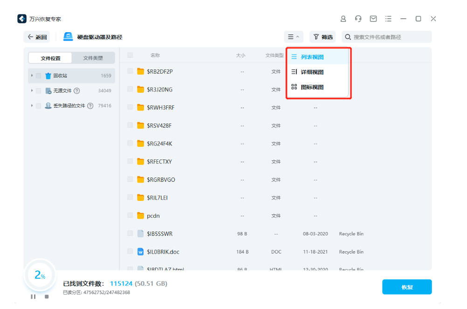Image resolution: width=467 pixels, height=309 pixels.
Task: Choose 图标视图 from the view menu
Action: click(312, 86)
